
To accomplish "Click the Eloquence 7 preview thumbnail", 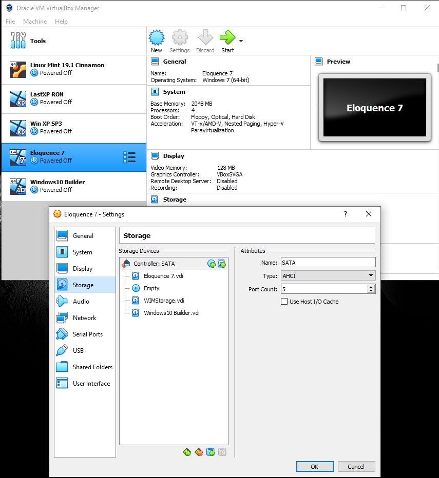I will (375, 108).
